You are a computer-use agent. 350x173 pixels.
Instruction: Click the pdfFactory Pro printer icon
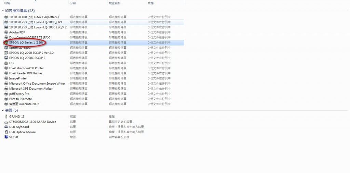click(6, 94)
